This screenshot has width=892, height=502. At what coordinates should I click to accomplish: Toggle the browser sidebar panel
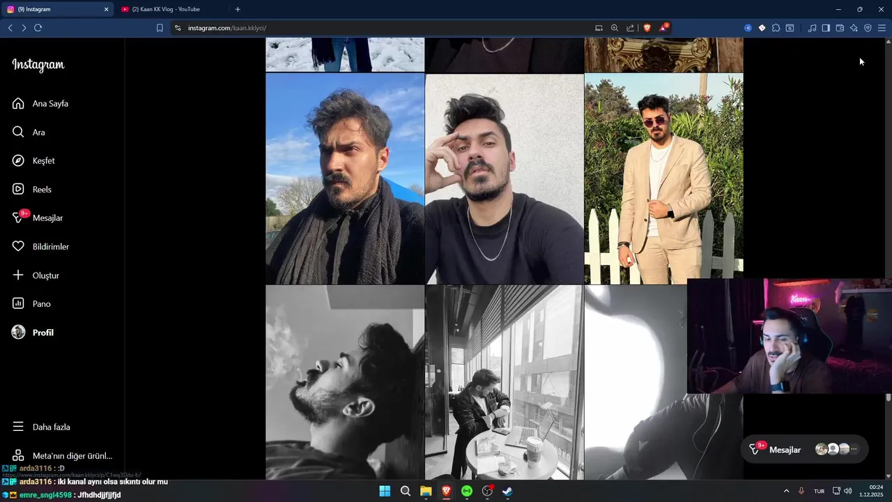[826, 28]
